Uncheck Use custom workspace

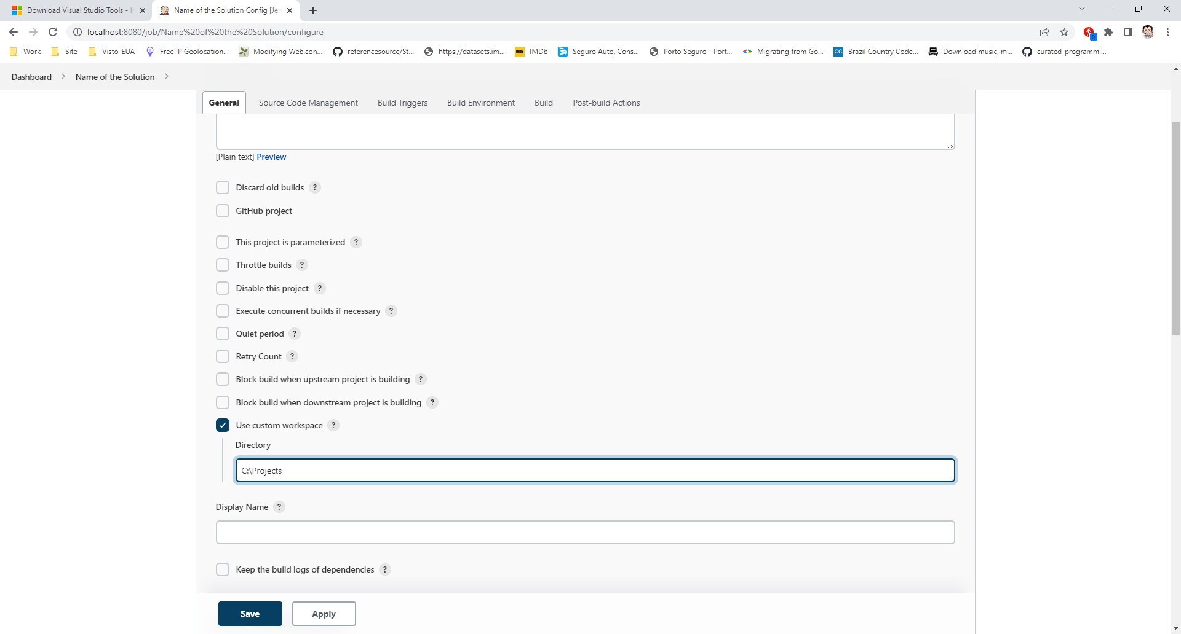click(223, 425)
